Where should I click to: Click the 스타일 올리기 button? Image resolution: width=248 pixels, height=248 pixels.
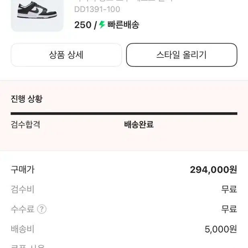tap(182, 55)
